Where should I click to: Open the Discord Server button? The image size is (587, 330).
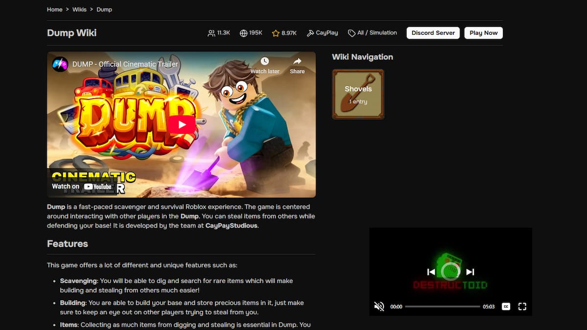[433, 33]
